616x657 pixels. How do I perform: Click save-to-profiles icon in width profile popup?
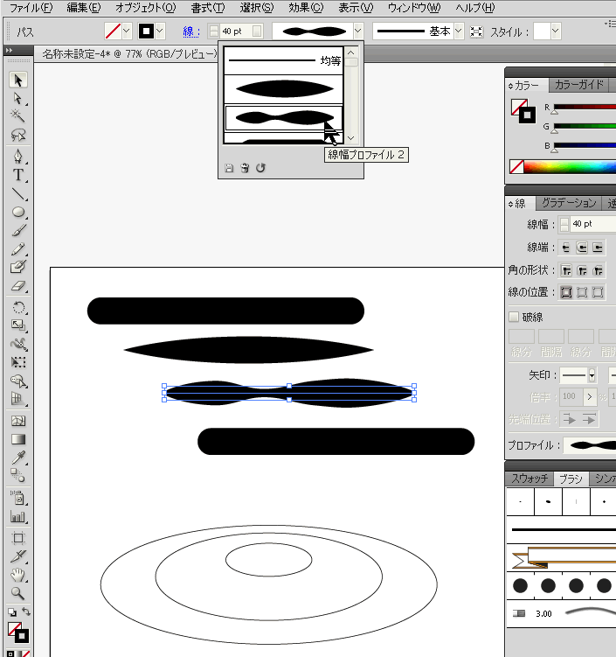229,168
